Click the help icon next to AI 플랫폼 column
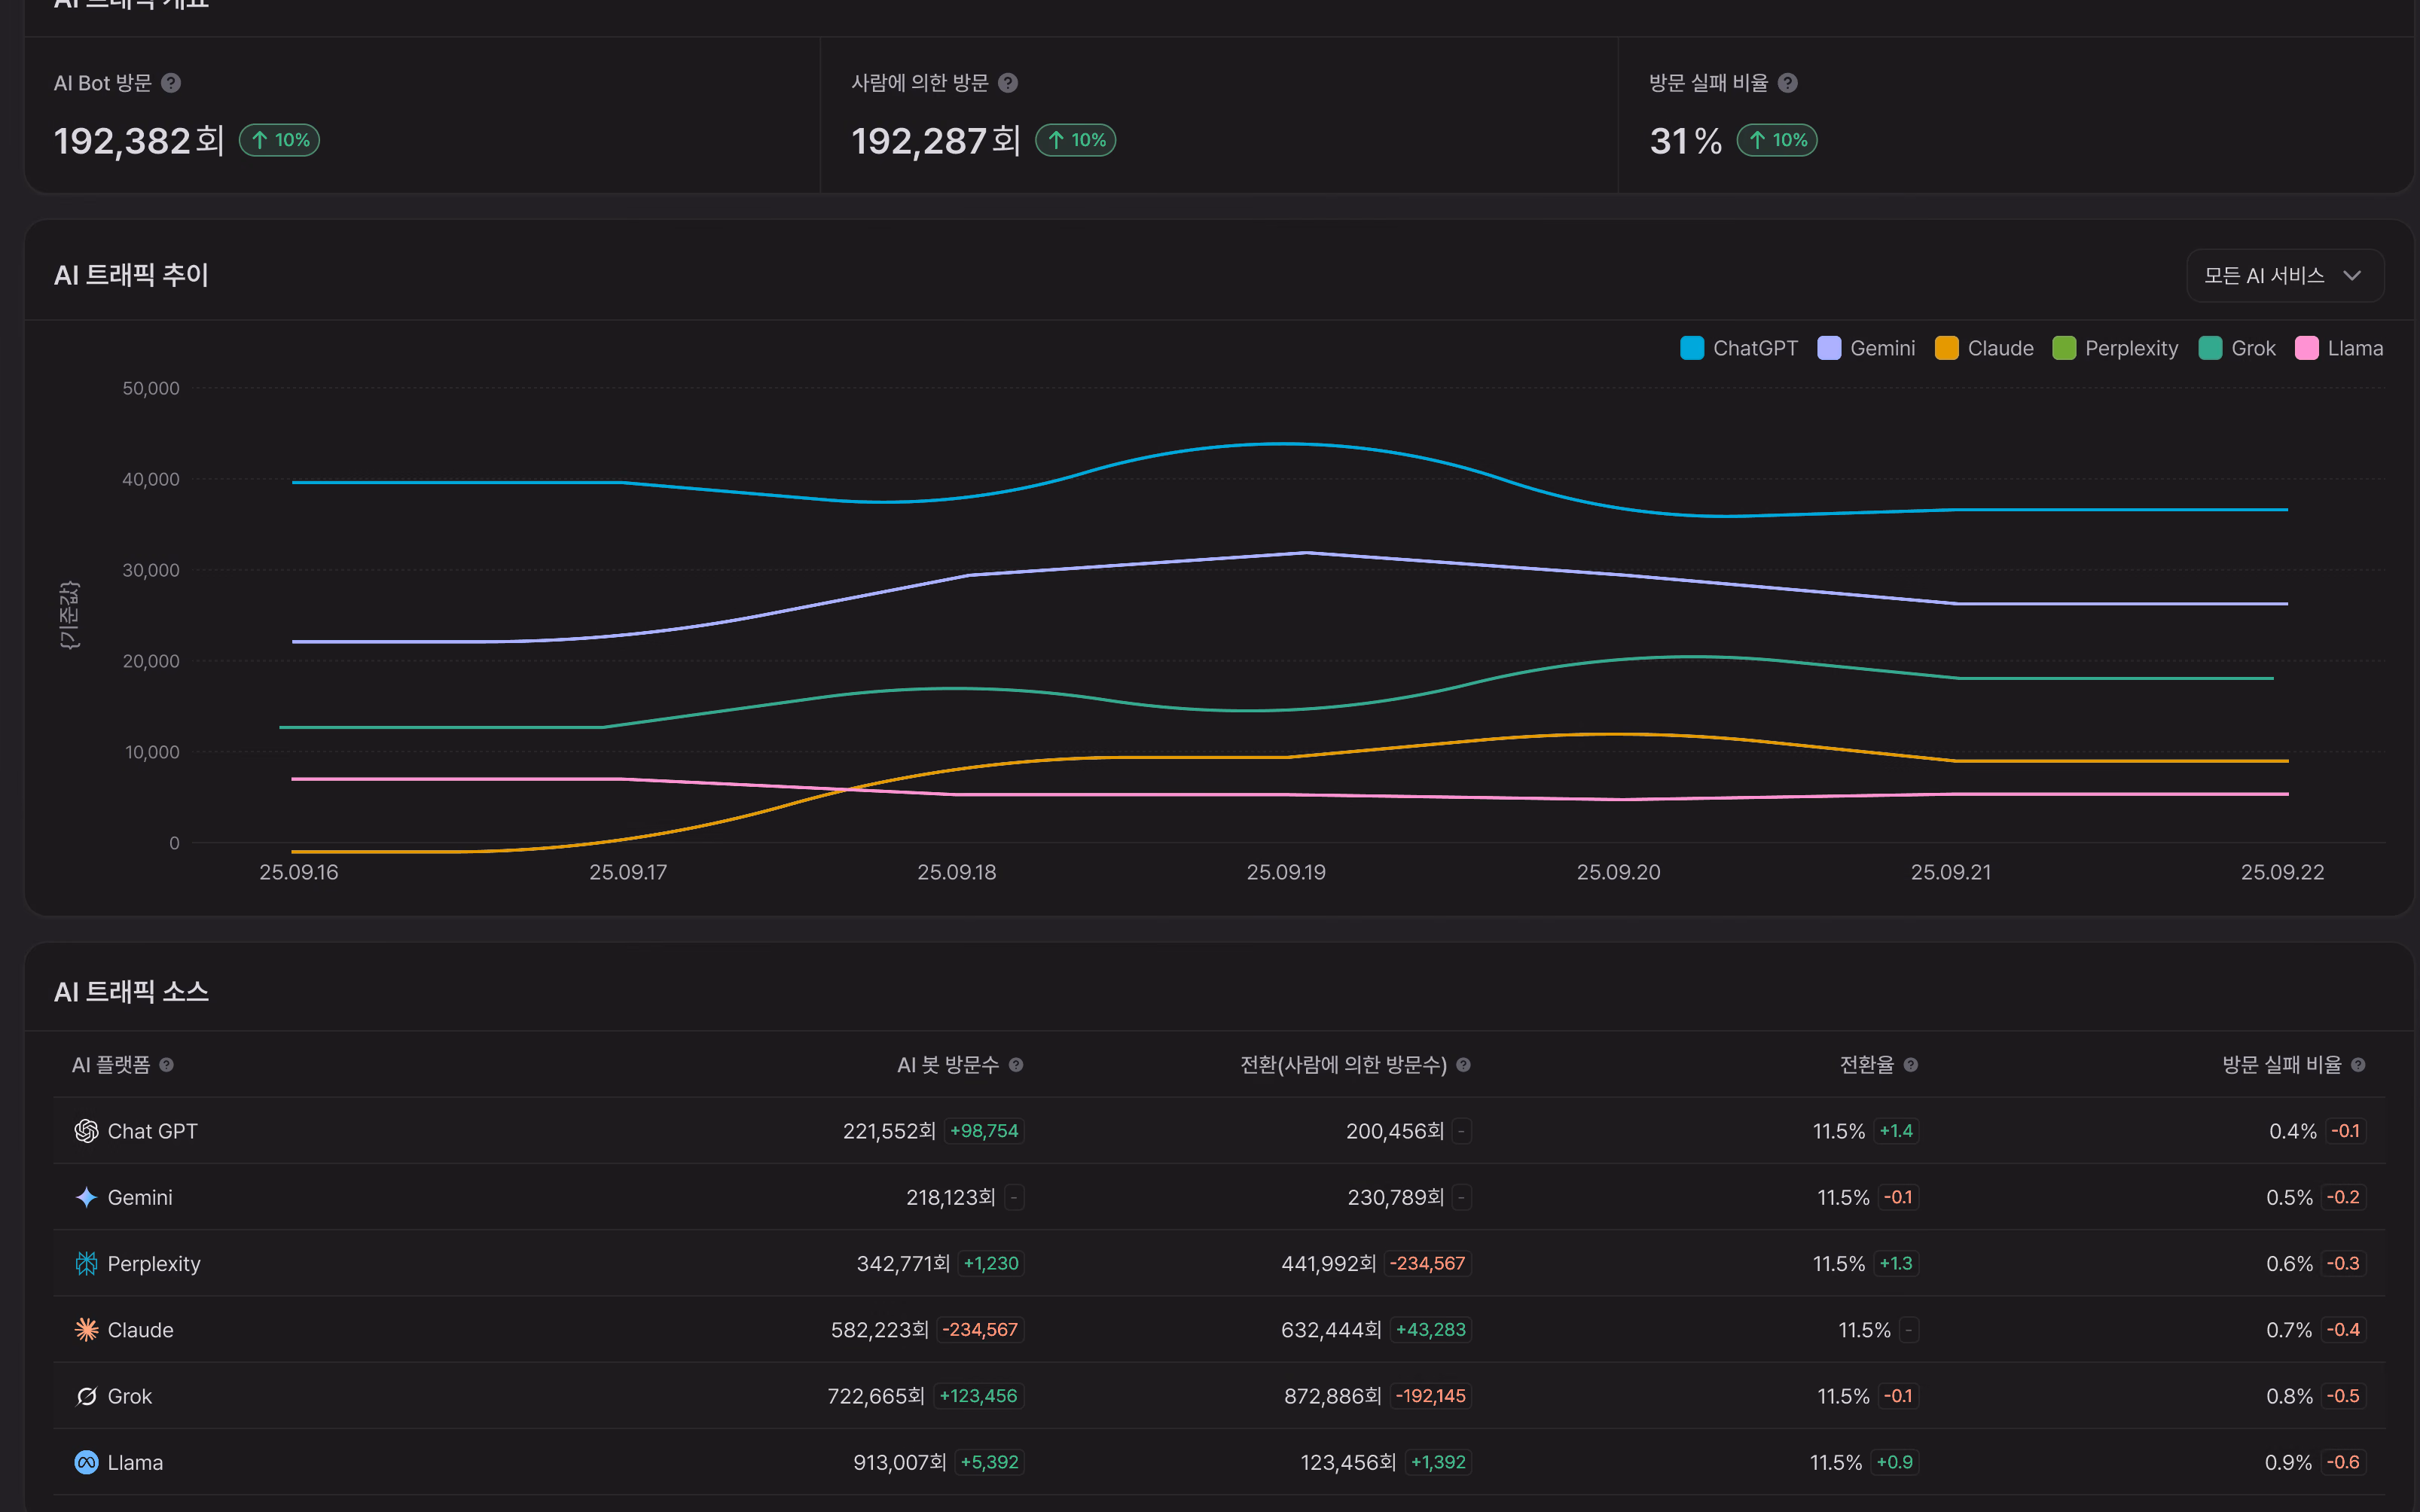This screenshot has height=1512, width=2420. [167, 1065]
